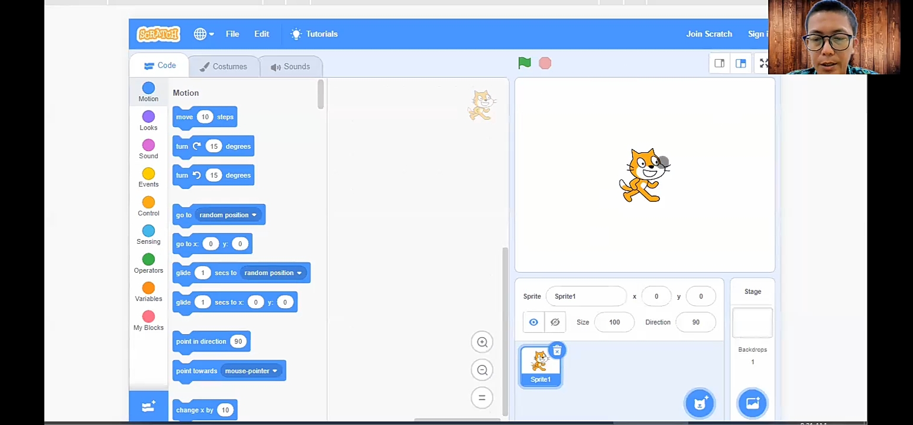913x425 pixels.
Task: Select the Events category in the block palette
Action: pos(148,176)
